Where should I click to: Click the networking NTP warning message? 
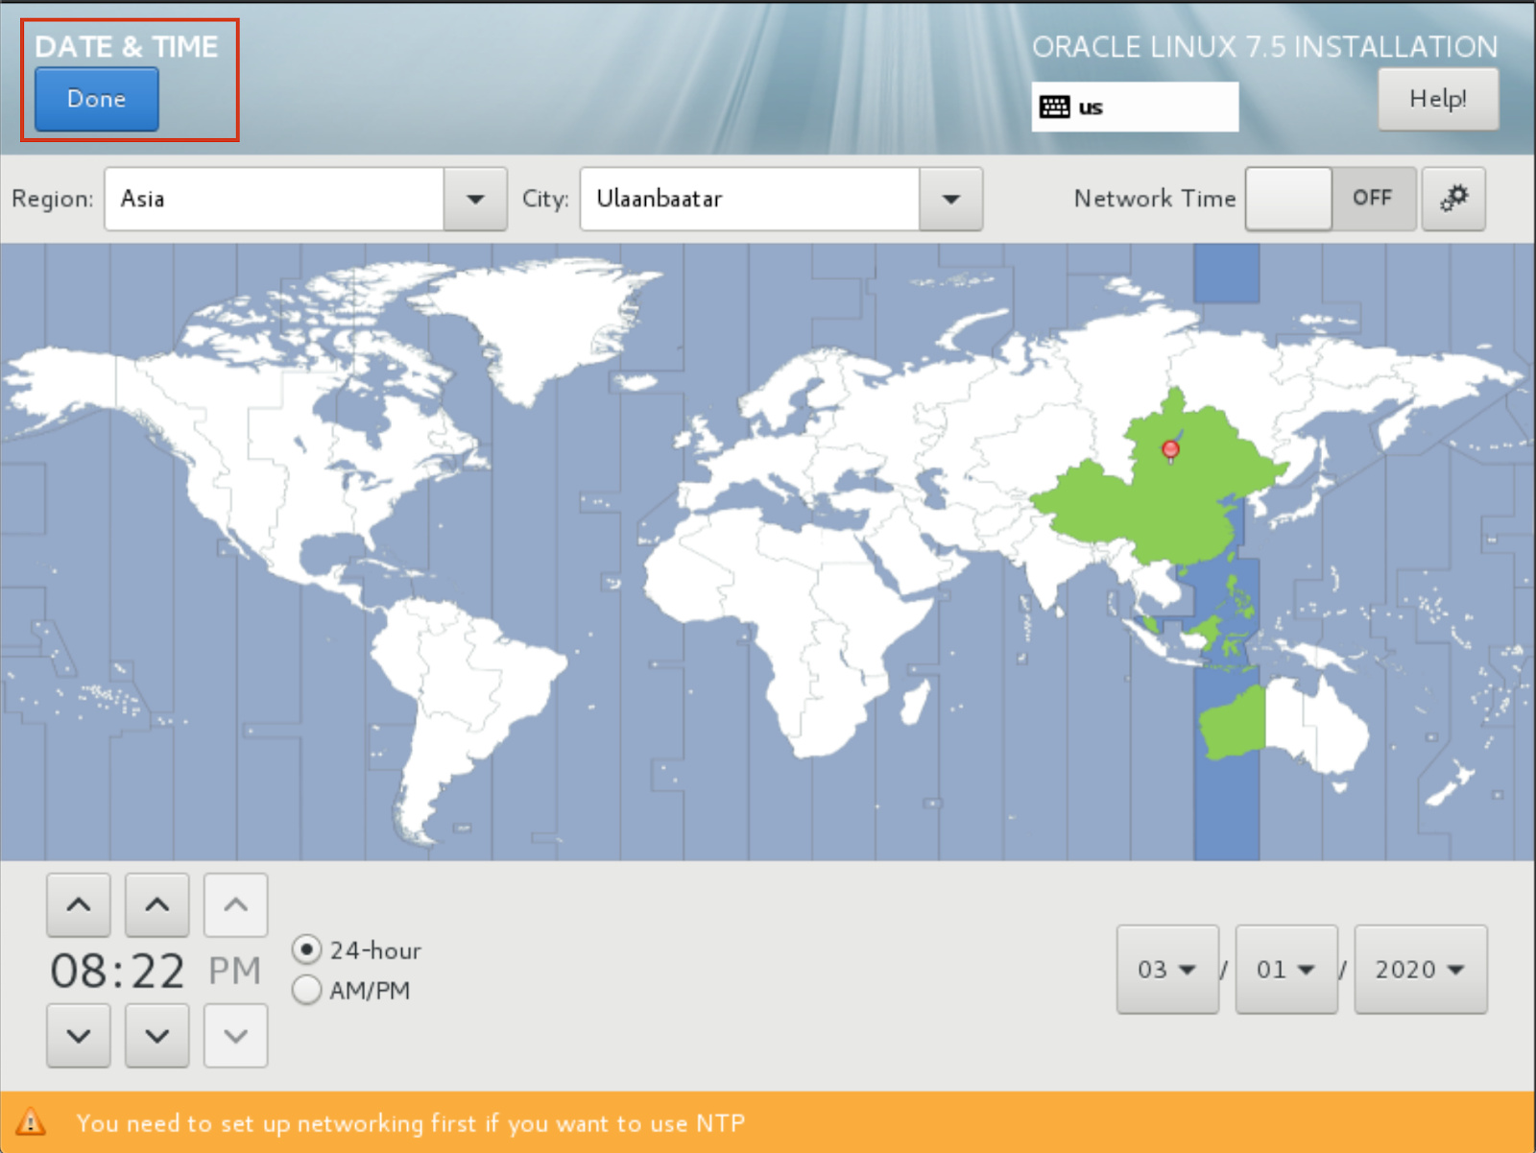coord(411,1123)
